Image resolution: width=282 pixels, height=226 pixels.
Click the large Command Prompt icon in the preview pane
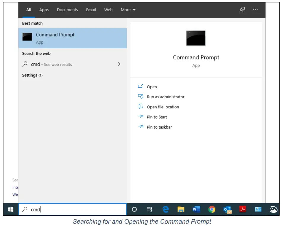tap(196, 38)
